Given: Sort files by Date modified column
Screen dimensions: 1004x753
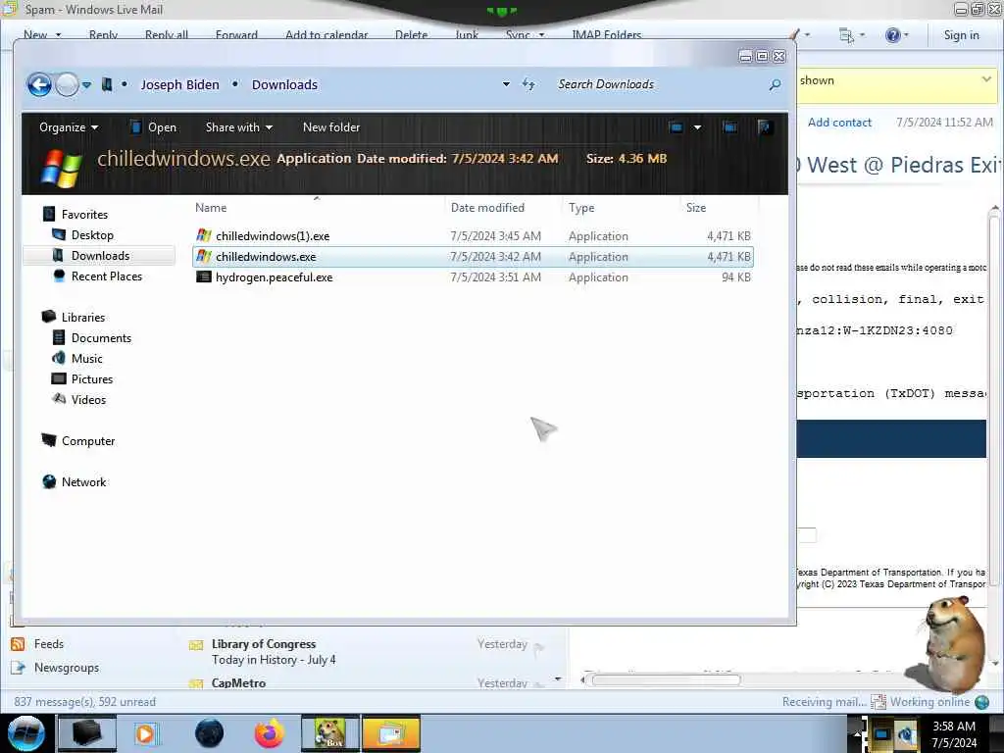Looking at the screenshot, I should click(x=487, y=208).
